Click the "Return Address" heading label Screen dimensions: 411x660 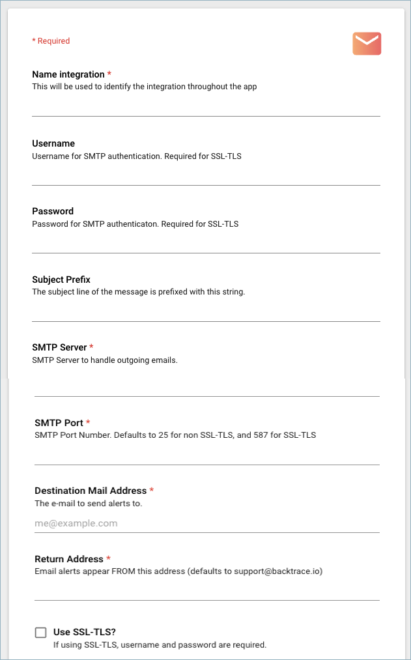click(x=69, y=559)
